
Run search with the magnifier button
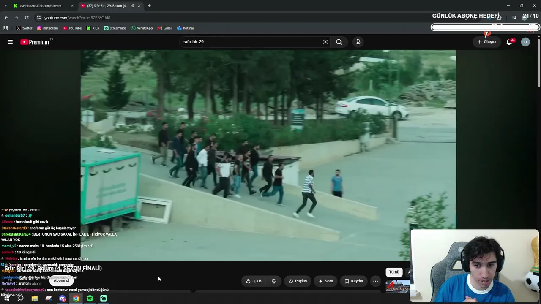pyautogui.click(x=339, y=42)
